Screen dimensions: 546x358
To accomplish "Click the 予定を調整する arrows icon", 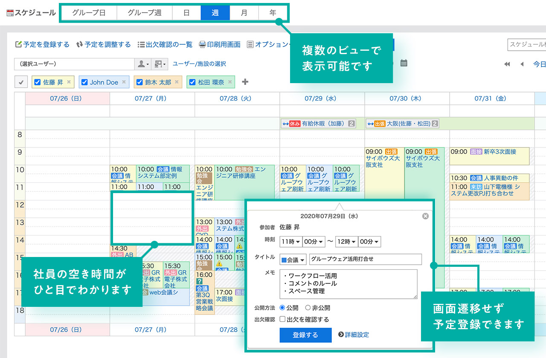I will tap(79, 45).
